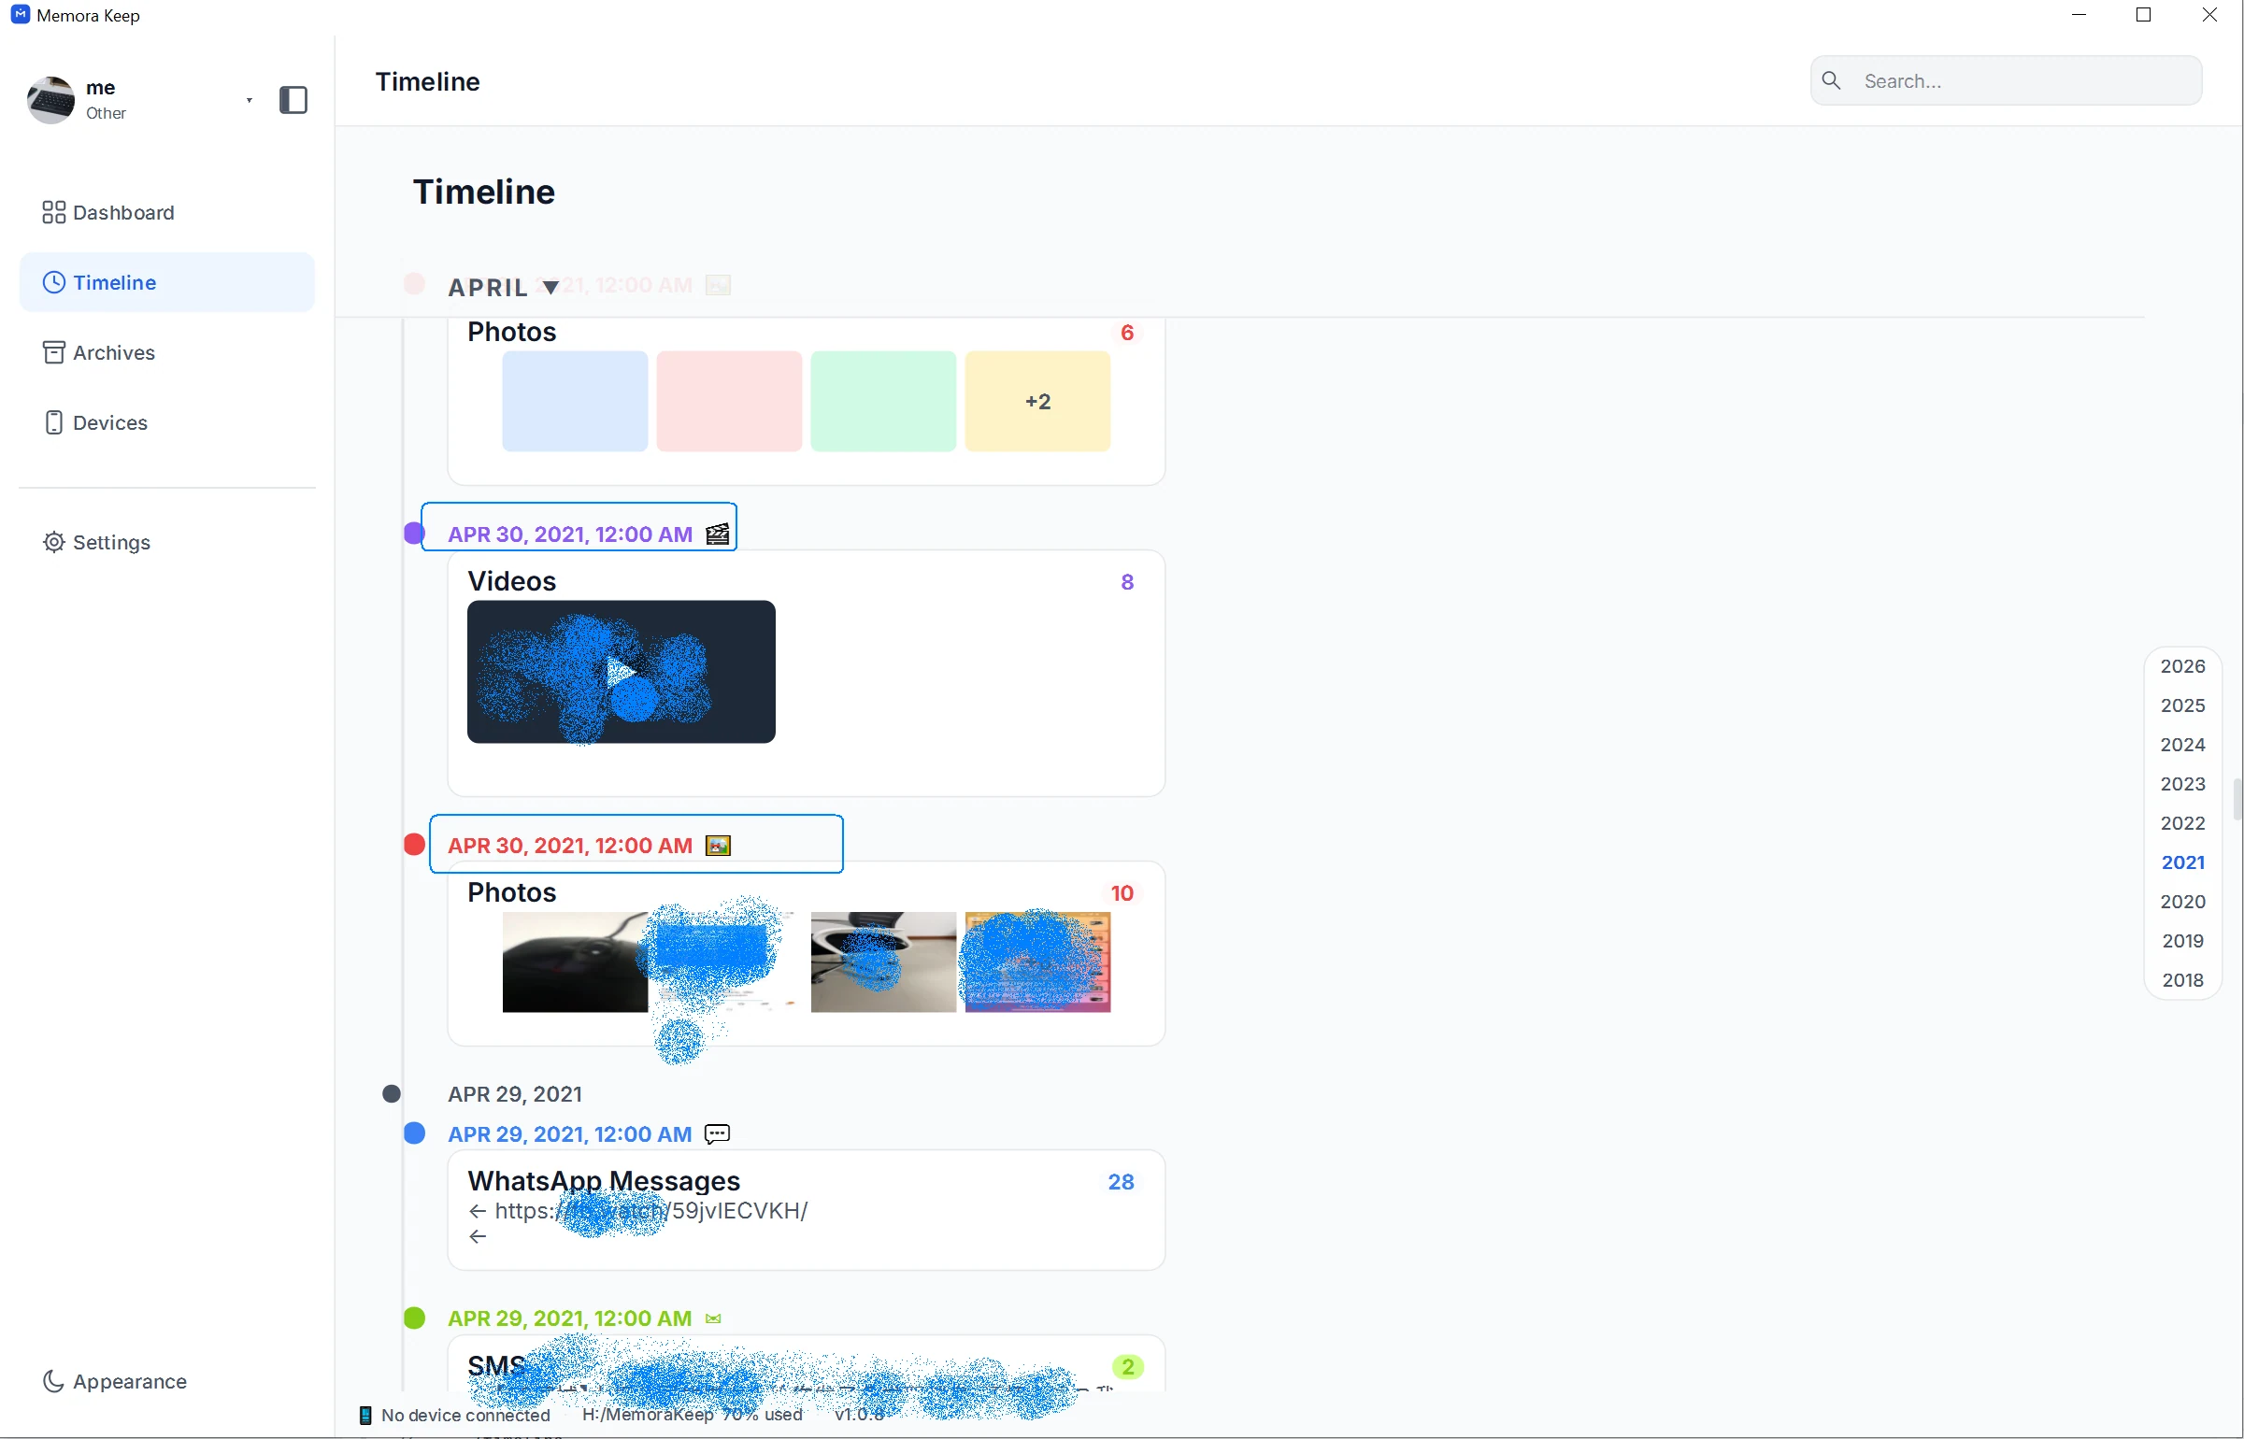Click the Videos count badge 8

coord(1127,582)
